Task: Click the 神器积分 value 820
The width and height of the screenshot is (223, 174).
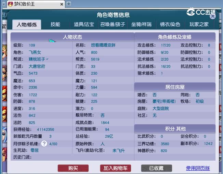Action: click(164, 151)
